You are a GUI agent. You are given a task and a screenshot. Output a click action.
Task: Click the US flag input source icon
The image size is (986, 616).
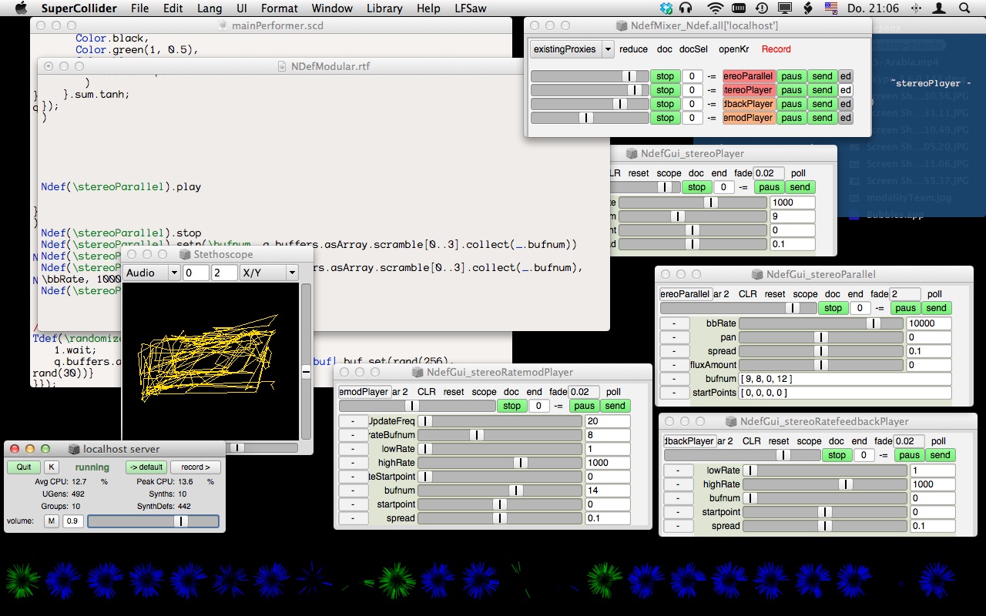pos(831,8)
